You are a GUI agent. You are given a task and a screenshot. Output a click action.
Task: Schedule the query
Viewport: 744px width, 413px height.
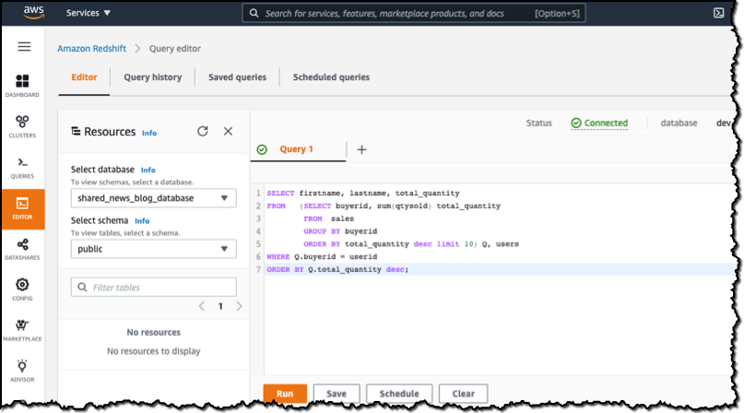[399, 394]
